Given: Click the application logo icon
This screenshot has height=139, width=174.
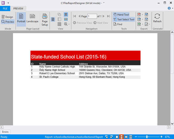Looking at the screenshot, I should pos(3,3).
